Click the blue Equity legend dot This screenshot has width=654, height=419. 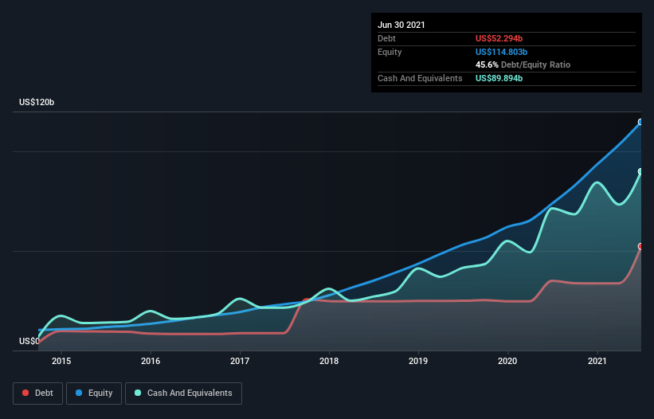pos(79,393)
